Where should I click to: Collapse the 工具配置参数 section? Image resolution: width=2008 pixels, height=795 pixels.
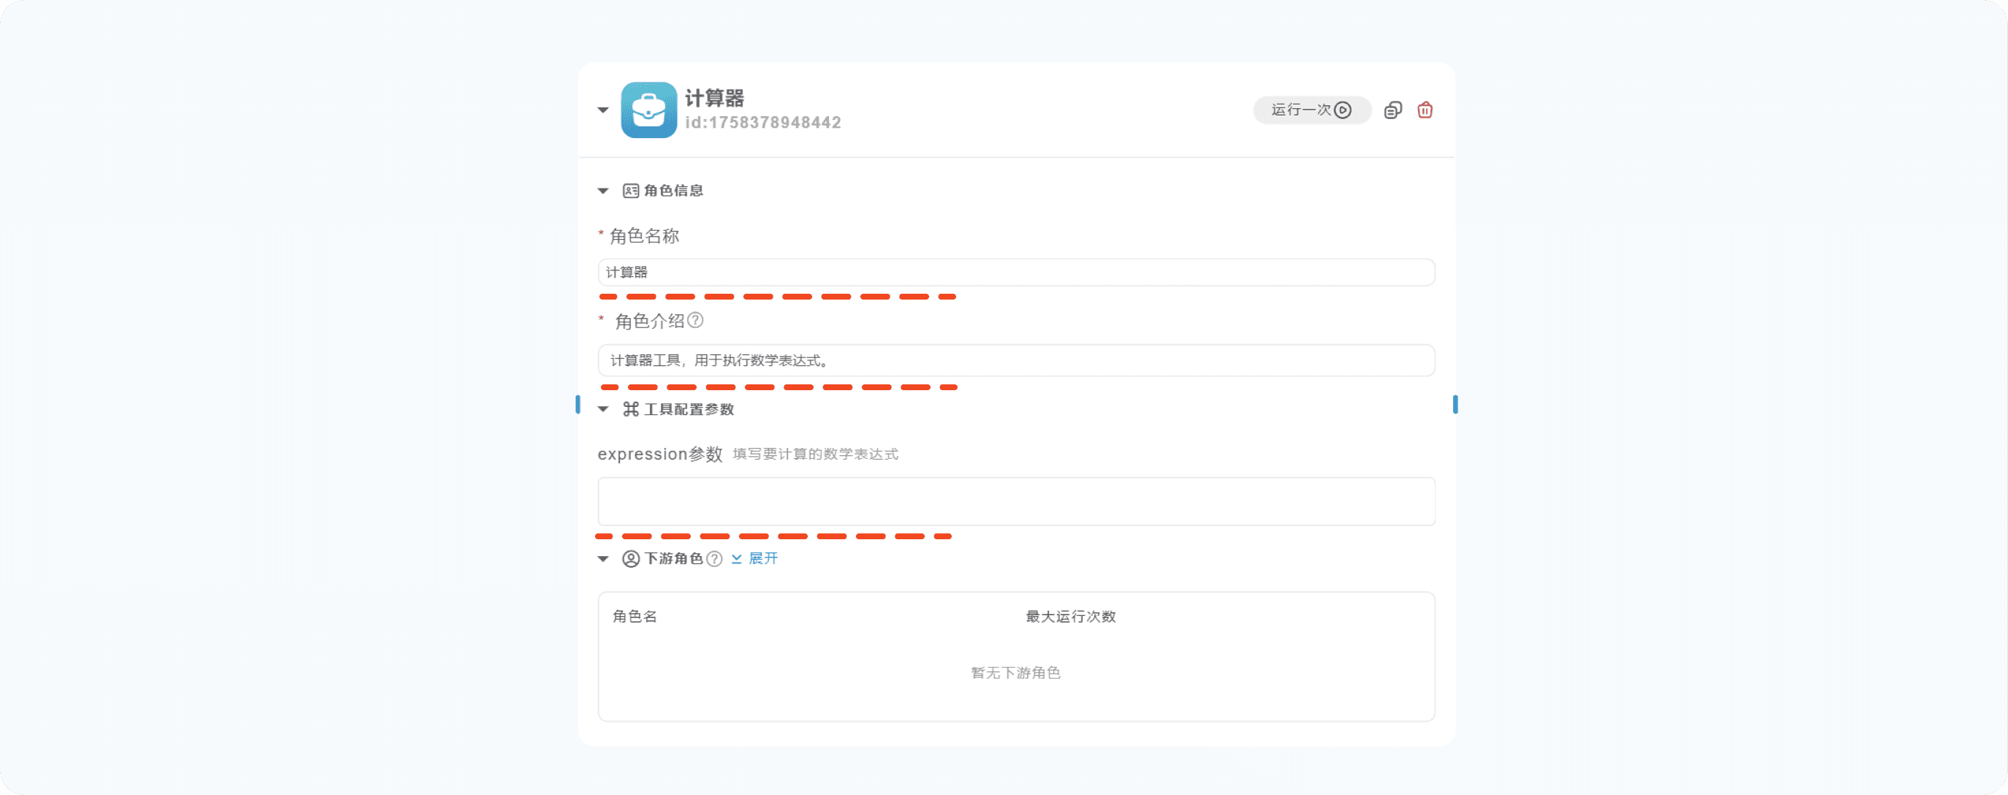[602, 409]
